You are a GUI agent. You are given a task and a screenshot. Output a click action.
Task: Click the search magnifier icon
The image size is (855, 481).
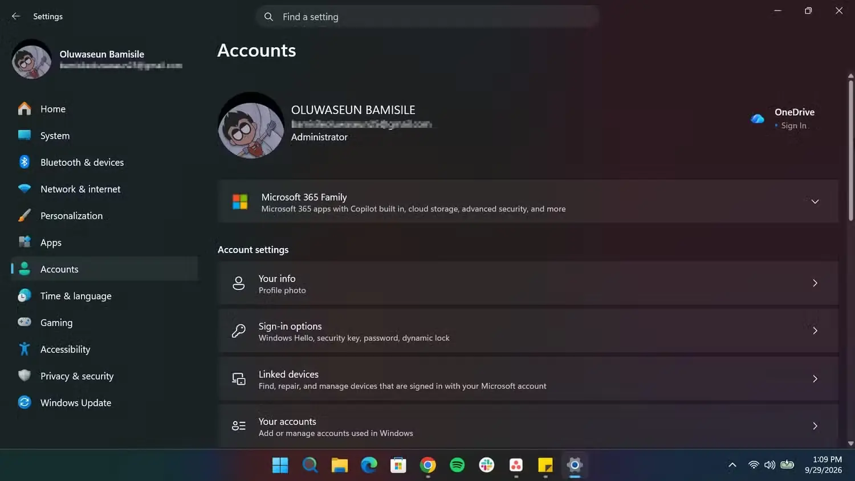[x=268, y=17]
